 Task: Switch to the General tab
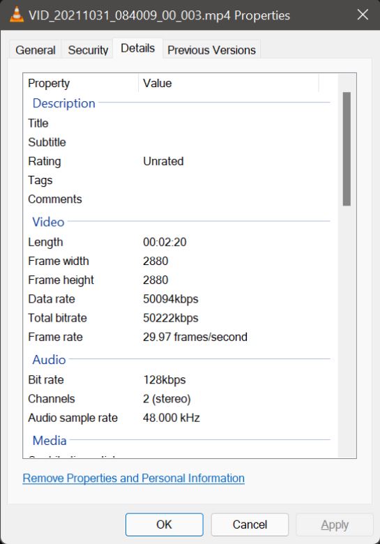(x=36, y=50)
